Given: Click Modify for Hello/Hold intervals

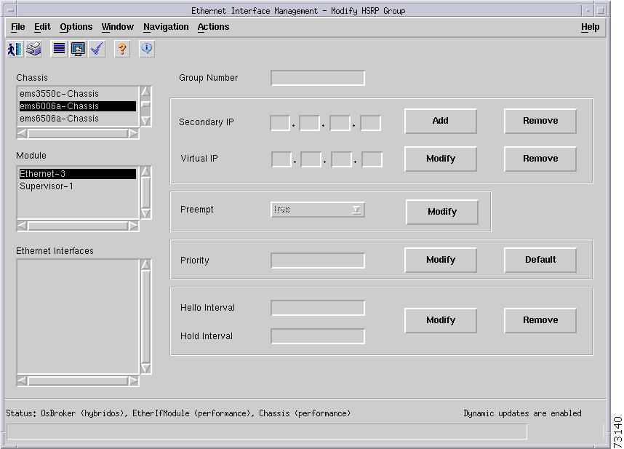Looking at the screenshot, I should point(441,320).
